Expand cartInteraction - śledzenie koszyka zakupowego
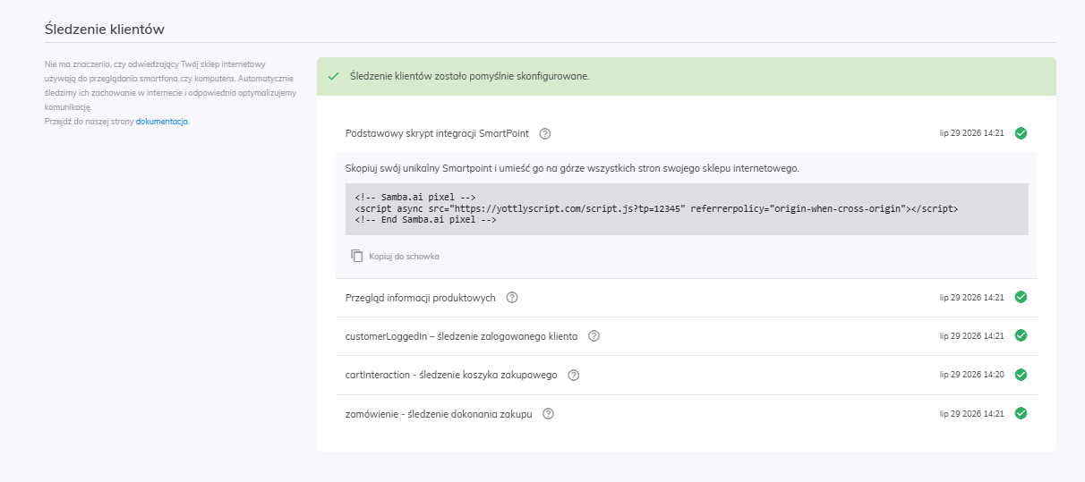 (x=686, y=375)
